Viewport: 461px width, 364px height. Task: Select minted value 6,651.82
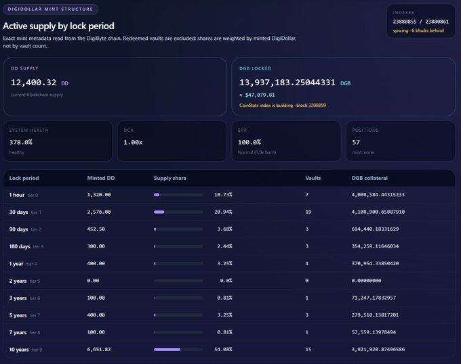pos(99,349)
